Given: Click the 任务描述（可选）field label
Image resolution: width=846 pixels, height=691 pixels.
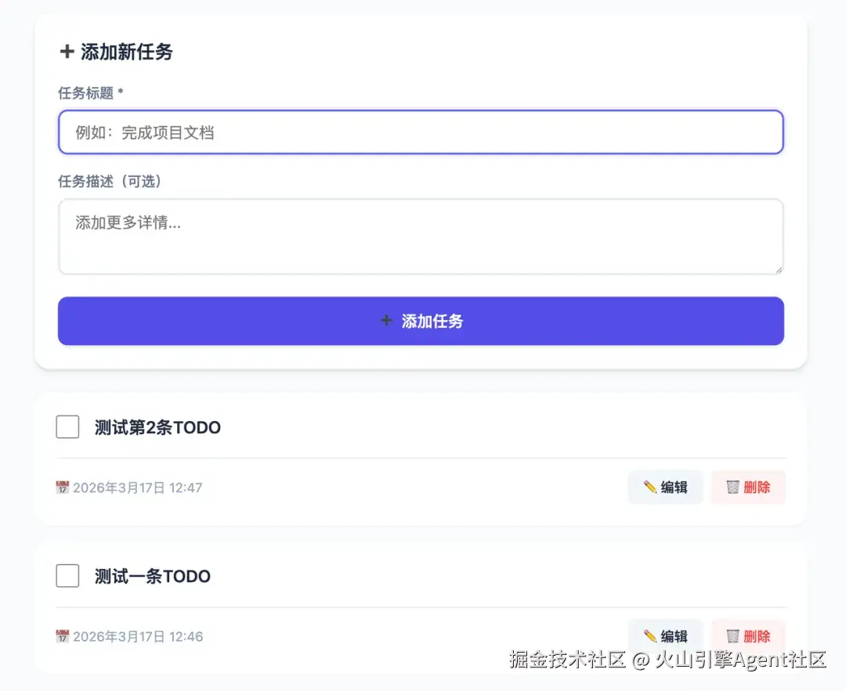Looking at the screenshot, I should (x=110, y=182).
